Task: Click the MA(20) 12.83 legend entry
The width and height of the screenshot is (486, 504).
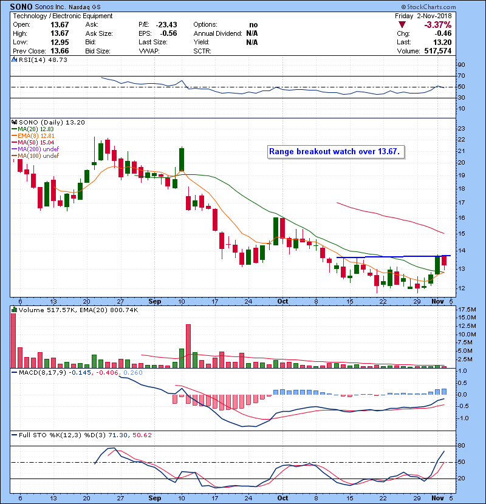Action: point(33,129)
